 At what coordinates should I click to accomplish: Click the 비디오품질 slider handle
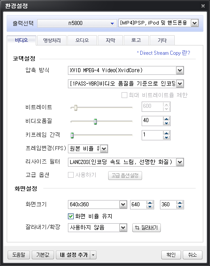tap(96, 122)
